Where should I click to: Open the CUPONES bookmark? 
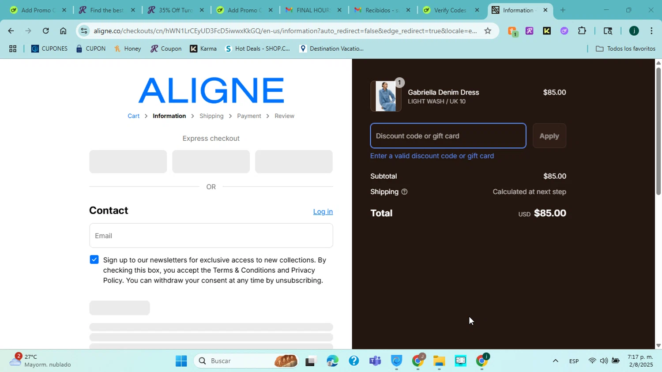click(49, 49)
